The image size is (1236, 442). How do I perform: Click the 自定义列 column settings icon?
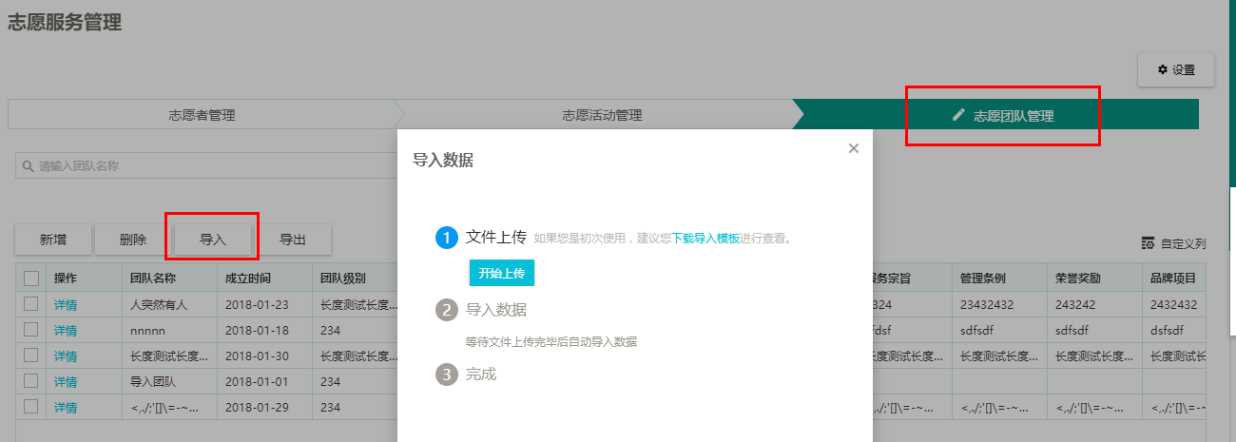pyautogui.click(x=1148, y=243)
